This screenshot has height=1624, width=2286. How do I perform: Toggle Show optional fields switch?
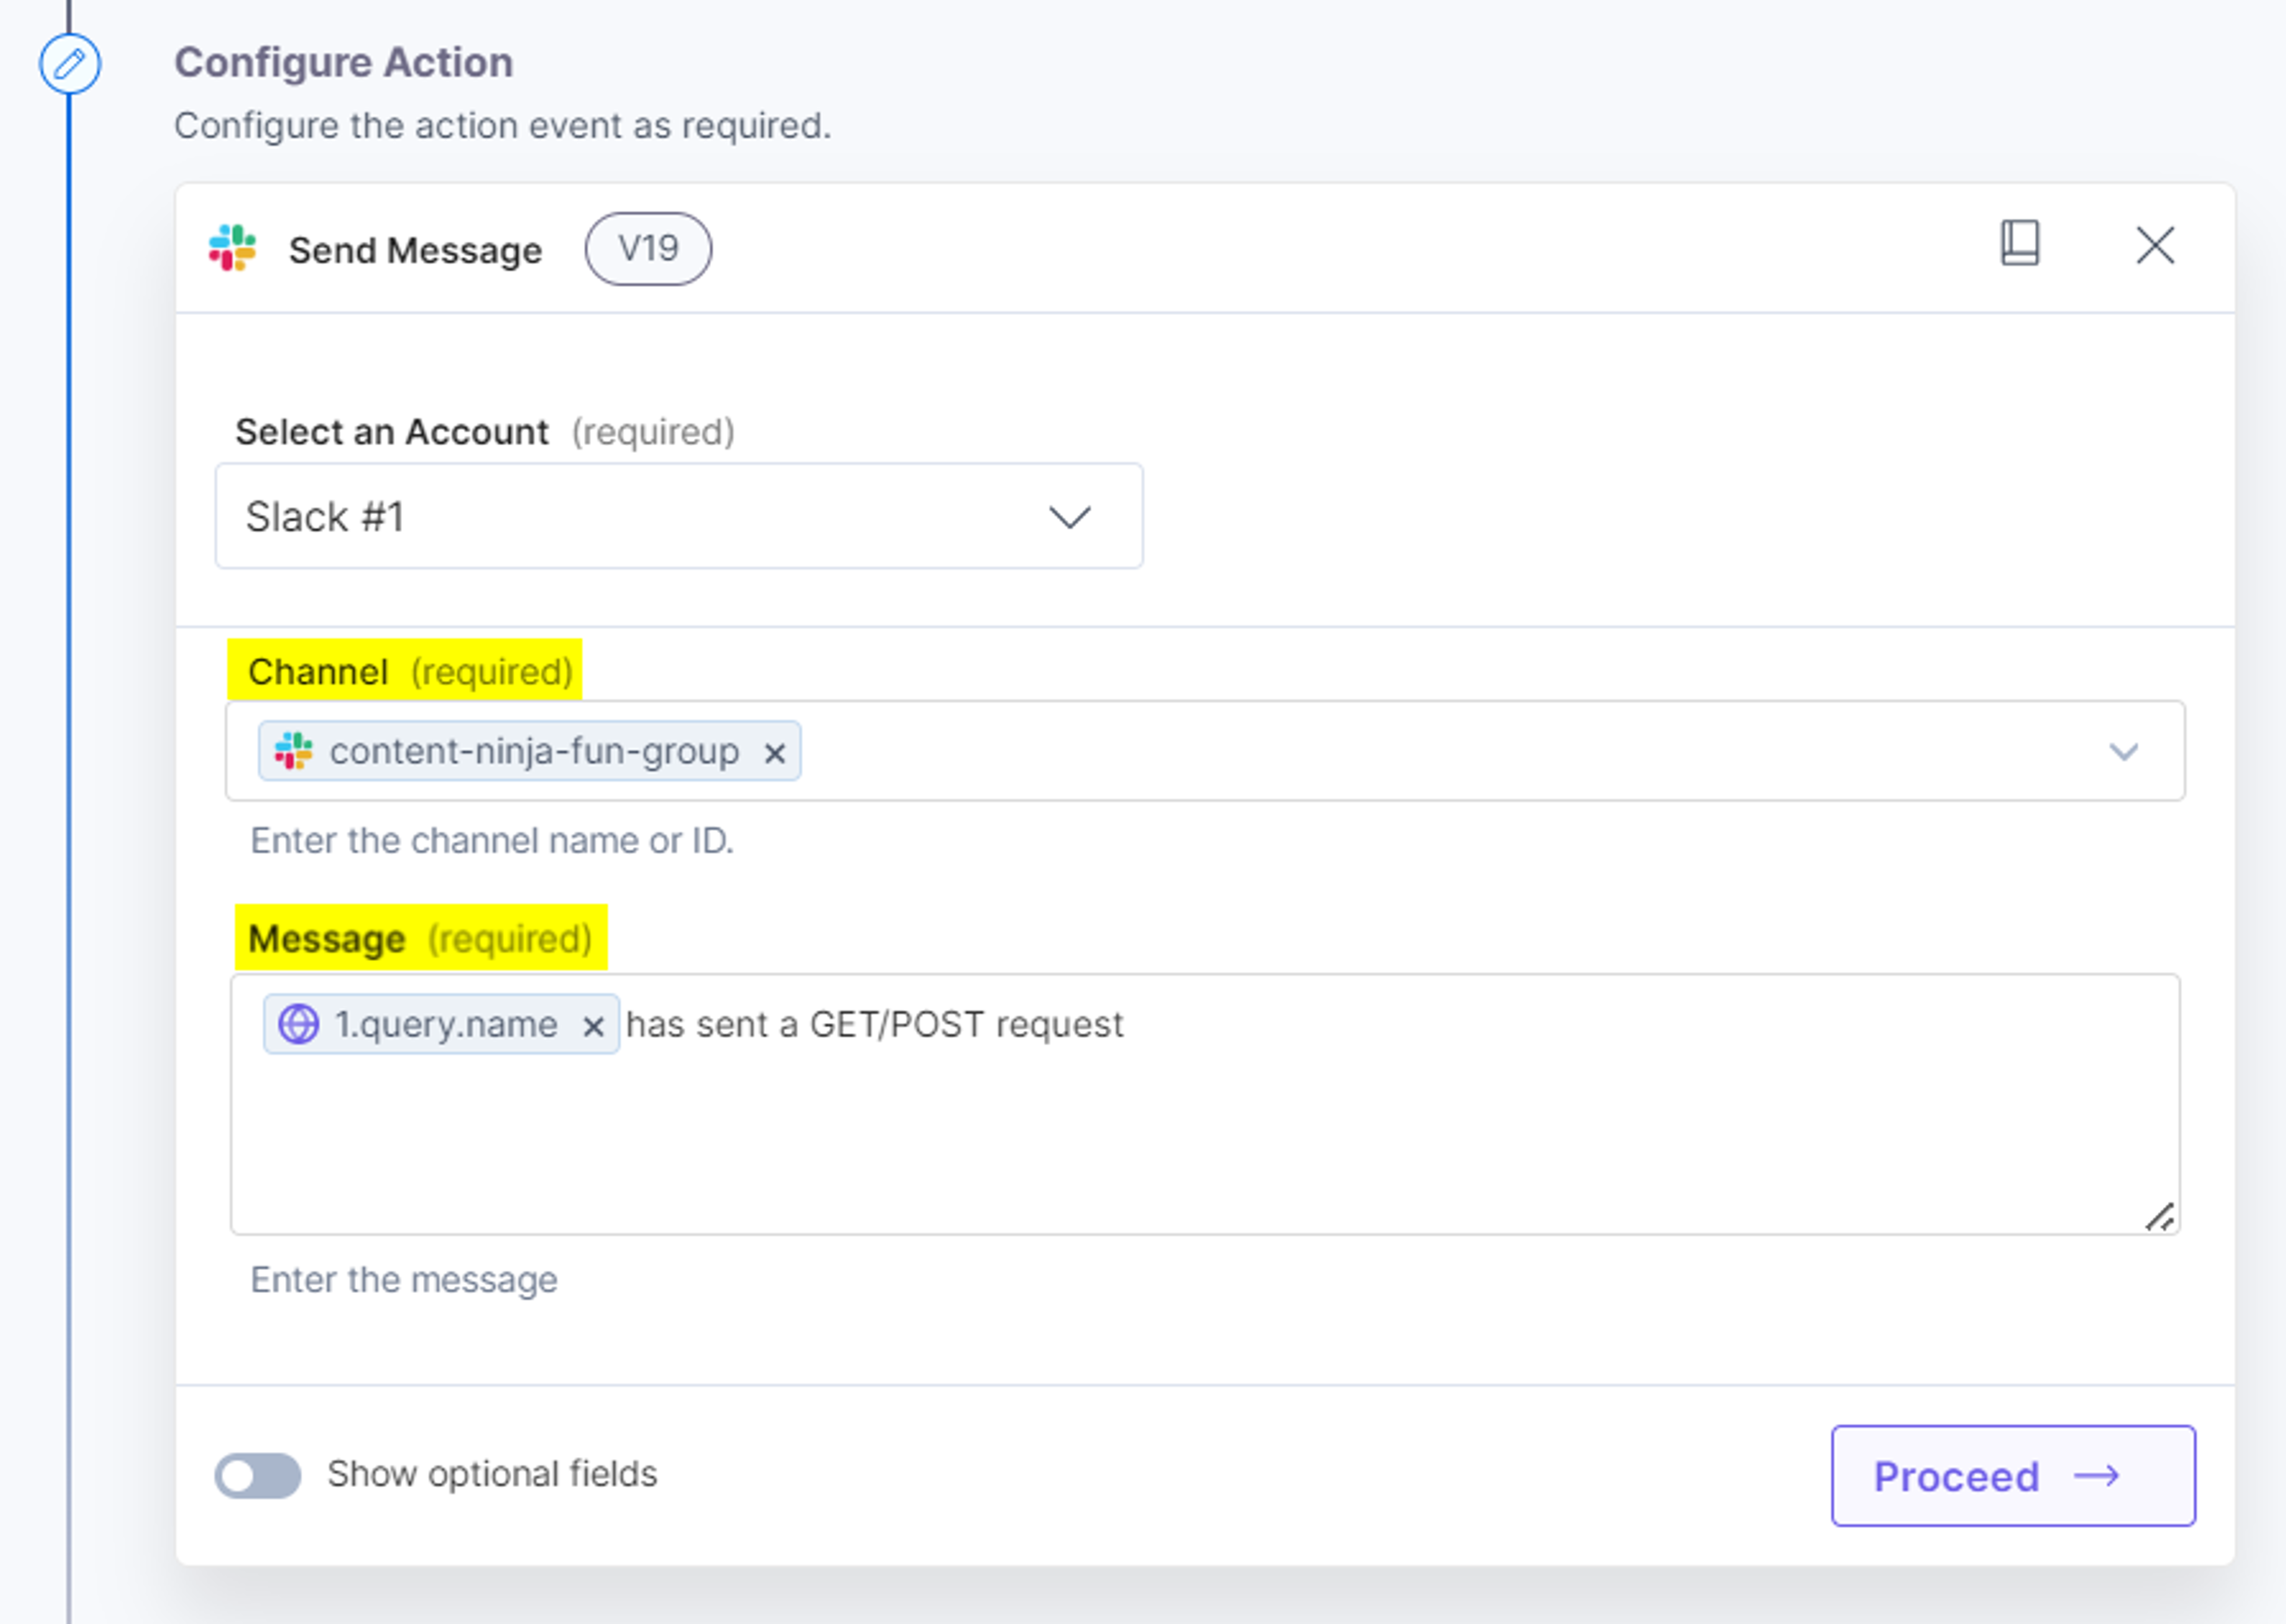pos(258,1475)
